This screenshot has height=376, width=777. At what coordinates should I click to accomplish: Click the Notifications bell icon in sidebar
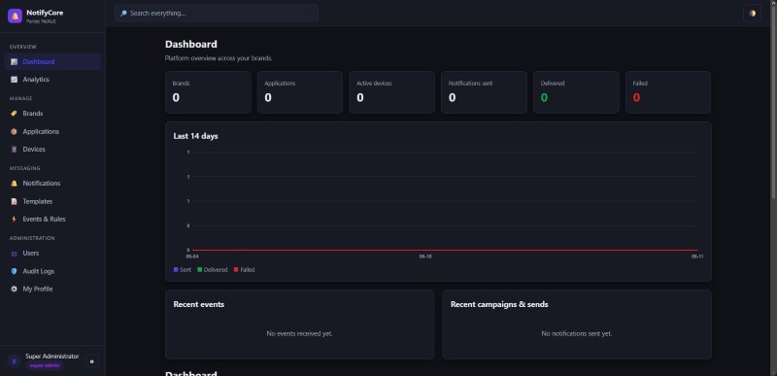[14, 184]
